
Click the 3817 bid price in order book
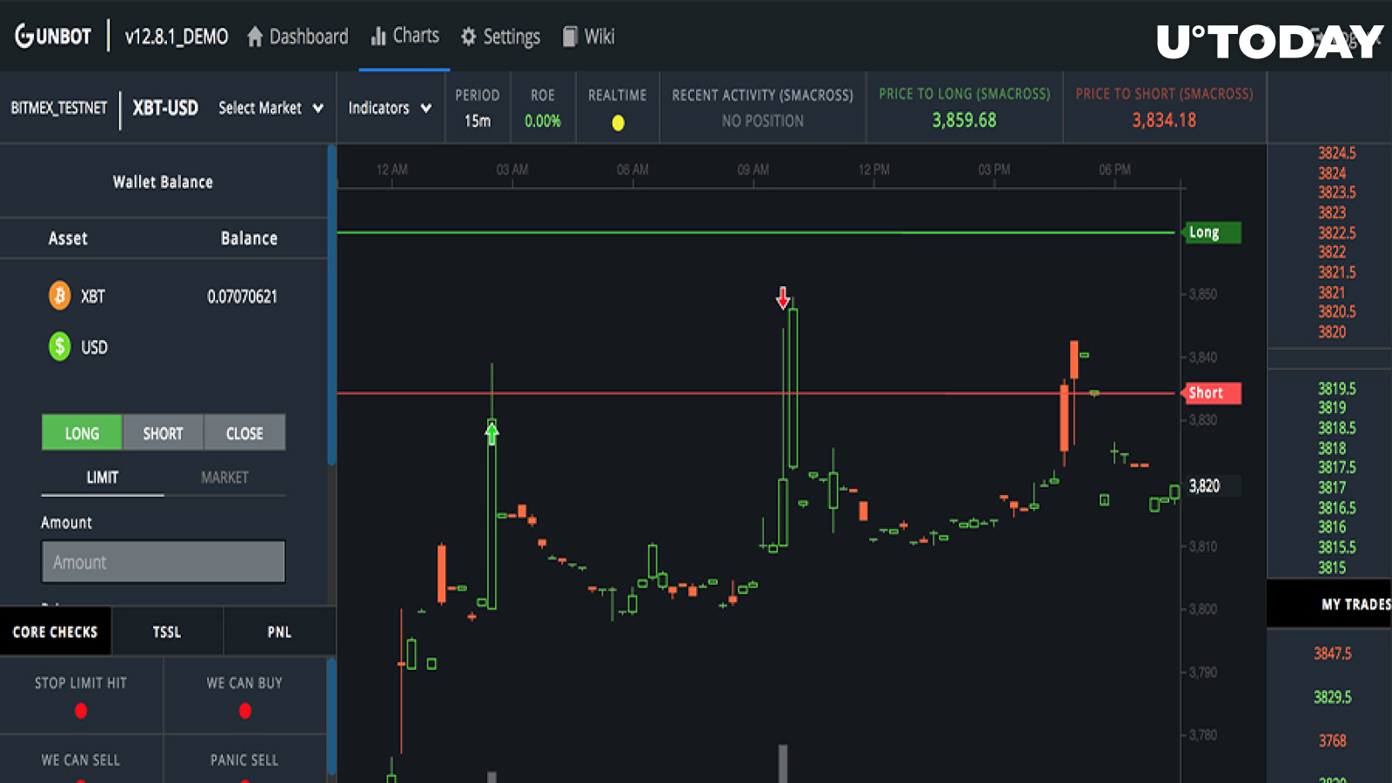point(1332,488)
